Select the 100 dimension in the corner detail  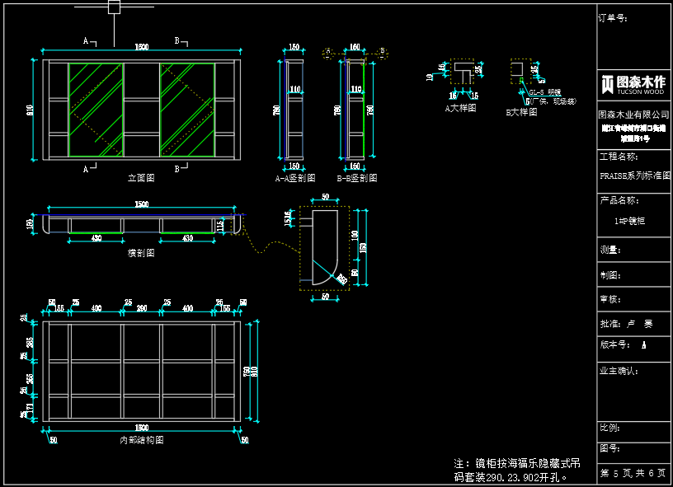355,235
